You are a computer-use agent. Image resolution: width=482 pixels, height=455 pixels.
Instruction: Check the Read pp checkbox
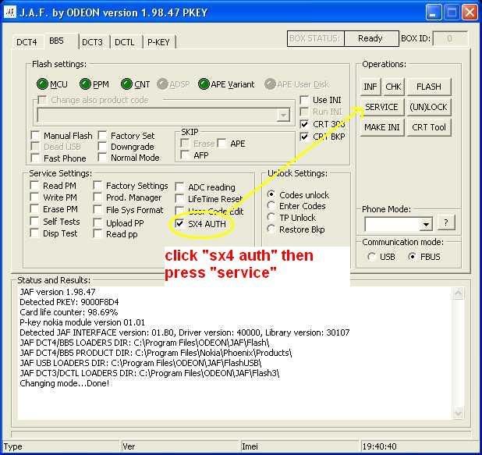(x=97, y=233)
